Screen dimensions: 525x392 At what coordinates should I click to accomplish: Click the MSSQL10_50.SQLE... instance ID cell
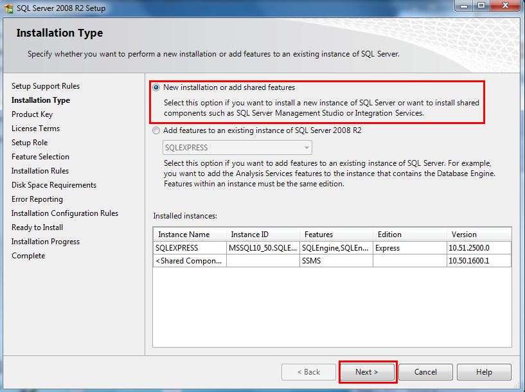[263, 248]
